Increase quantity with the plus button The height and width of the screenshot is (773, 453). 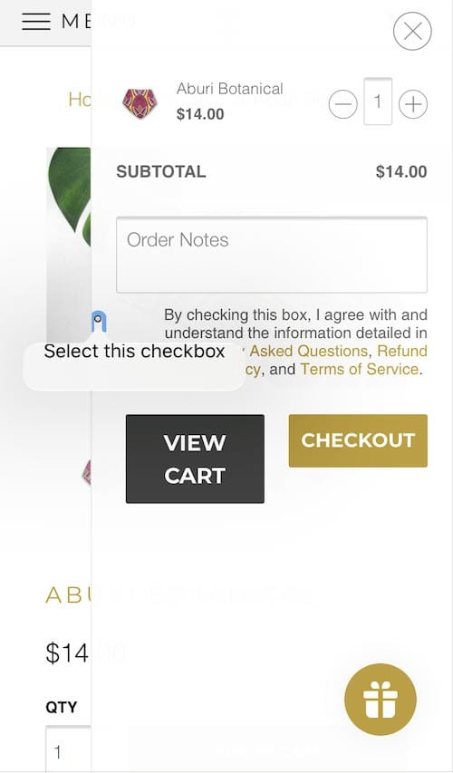pyautogui.click(x=412, y=104)
